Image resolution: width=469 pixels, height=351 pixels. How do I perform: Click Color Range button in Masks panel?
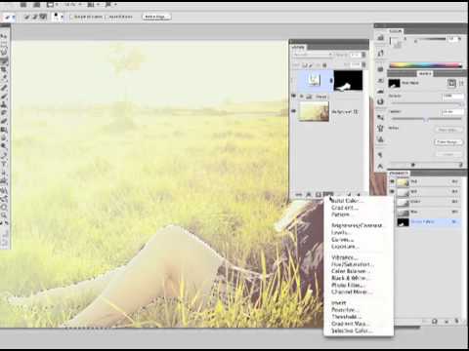(x=448, y=142)
